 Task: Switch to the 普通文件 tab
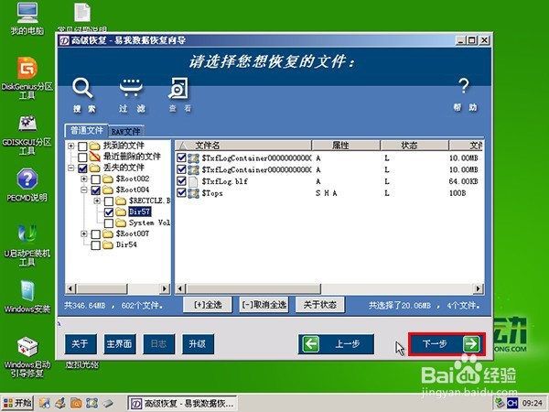point(87,131)
